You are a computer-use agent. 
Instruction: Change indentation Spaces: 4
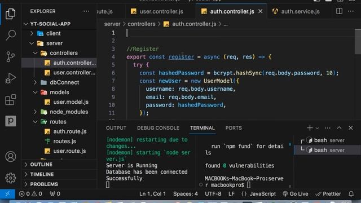[x=186, y=194]
